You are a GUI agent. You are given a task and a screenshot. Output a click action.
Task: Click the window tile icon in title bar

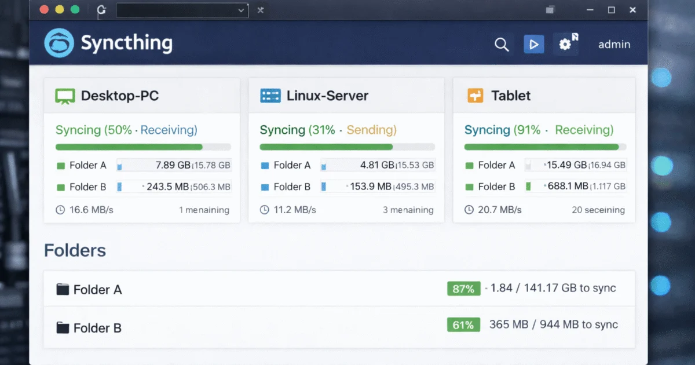pyautogui.click(x=550, y=10)
